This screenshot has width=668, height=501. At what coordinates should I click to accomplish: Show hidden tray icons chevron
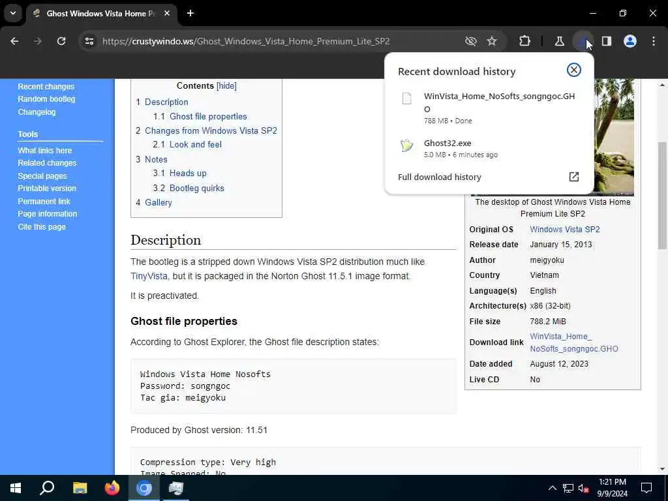[552, 488]
